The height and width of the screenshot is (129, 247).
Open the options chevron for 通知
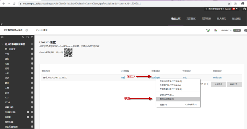[32, 59]
